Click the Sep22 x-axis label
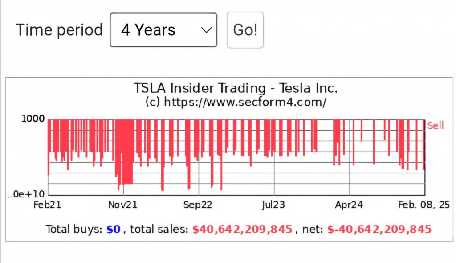Screen dimensions: 456x263 [198, 205]
